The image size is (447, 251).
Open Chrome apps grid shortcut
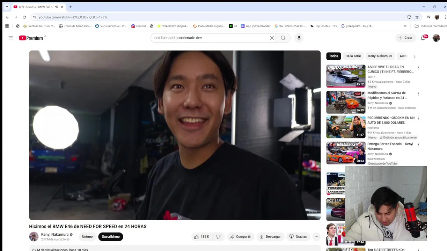click(x=7, y=26)
